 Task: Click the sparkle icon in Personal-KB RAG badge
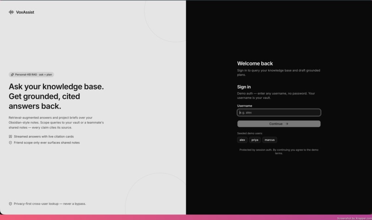[x=12, y=74]
